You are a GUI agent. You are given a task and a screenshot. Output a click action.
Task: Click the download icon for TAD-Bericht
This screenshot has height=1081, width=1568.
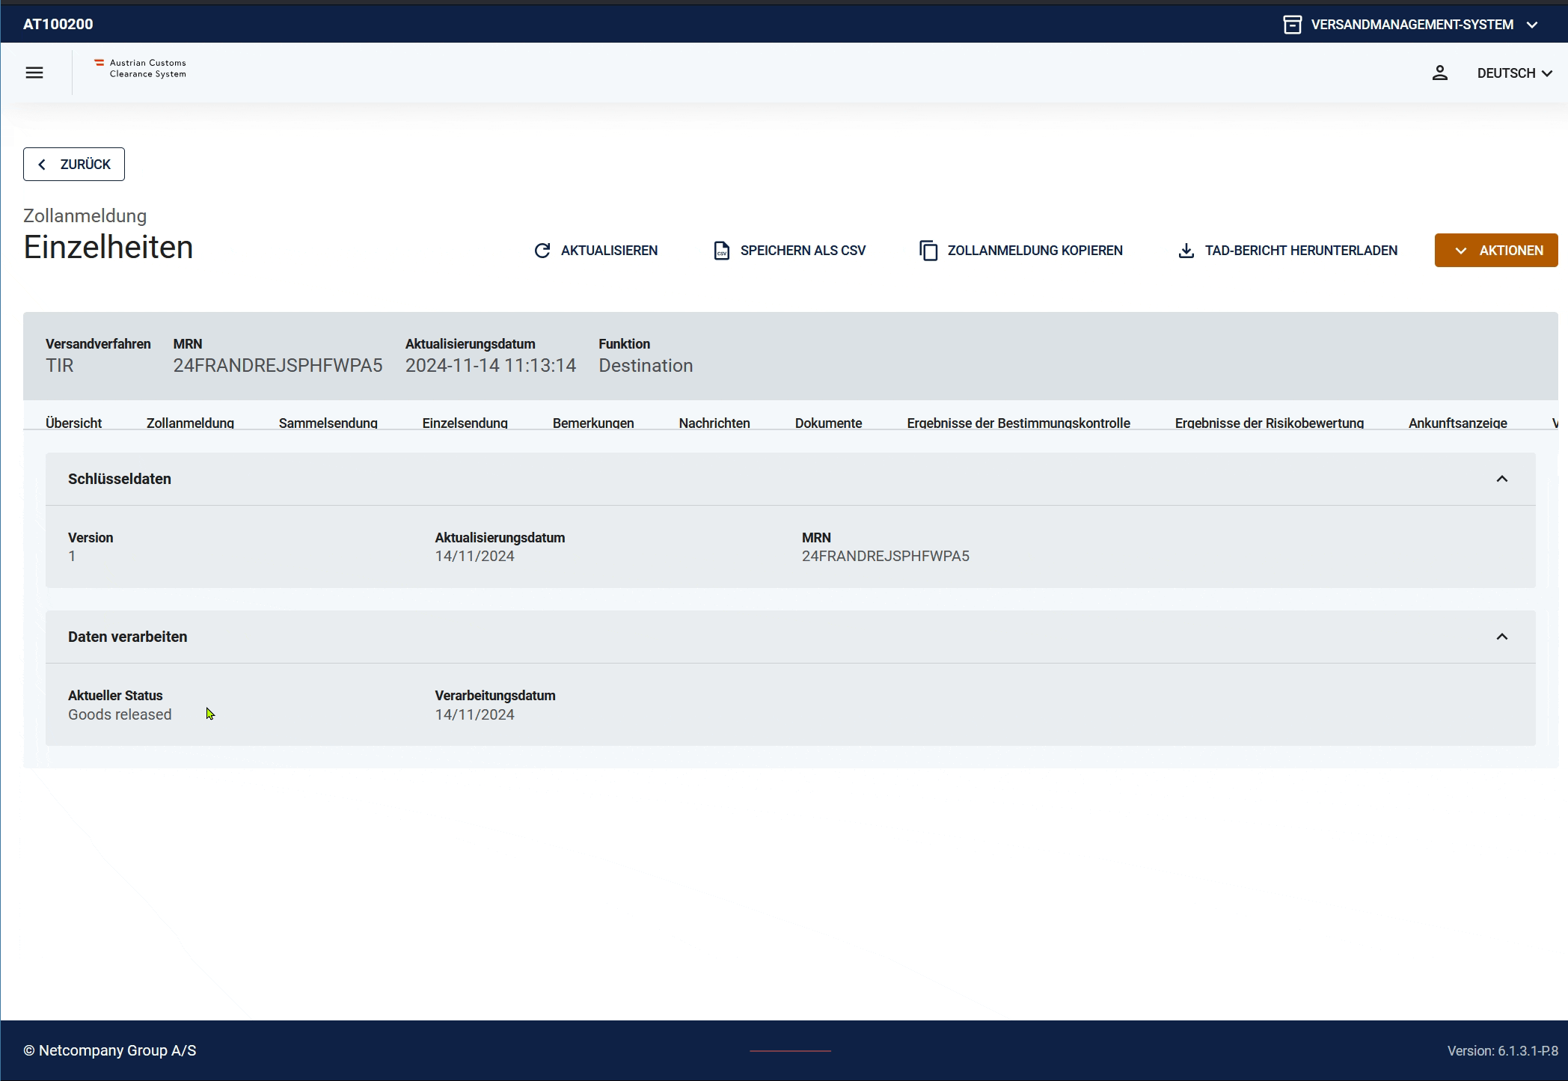pyautogui.click(x=1186, y=251)
